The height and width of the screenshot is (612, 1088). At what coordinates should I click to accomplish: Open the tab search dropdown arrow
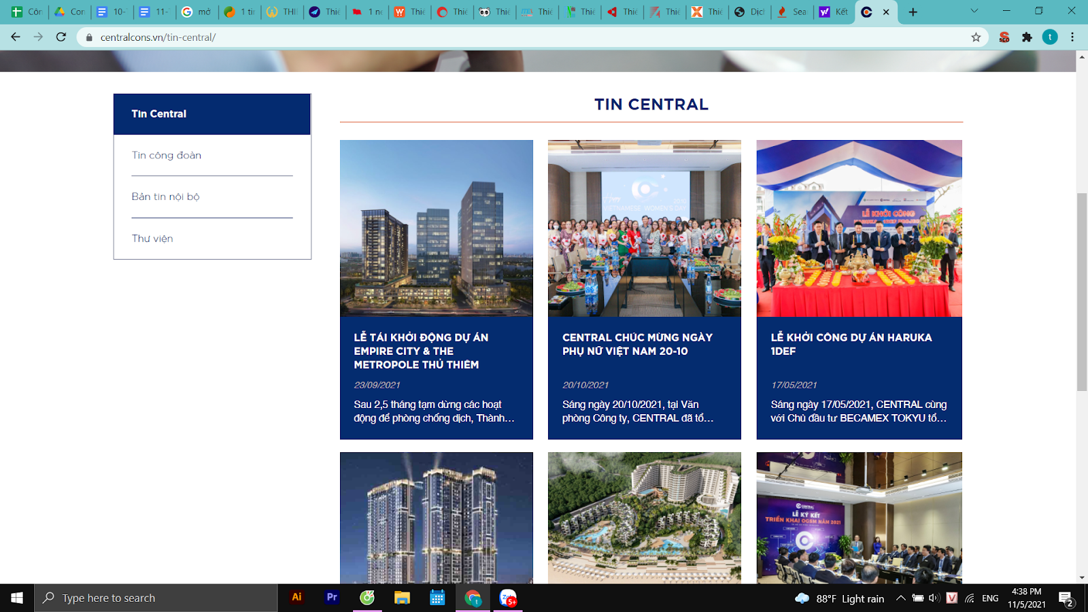[974, 11]
